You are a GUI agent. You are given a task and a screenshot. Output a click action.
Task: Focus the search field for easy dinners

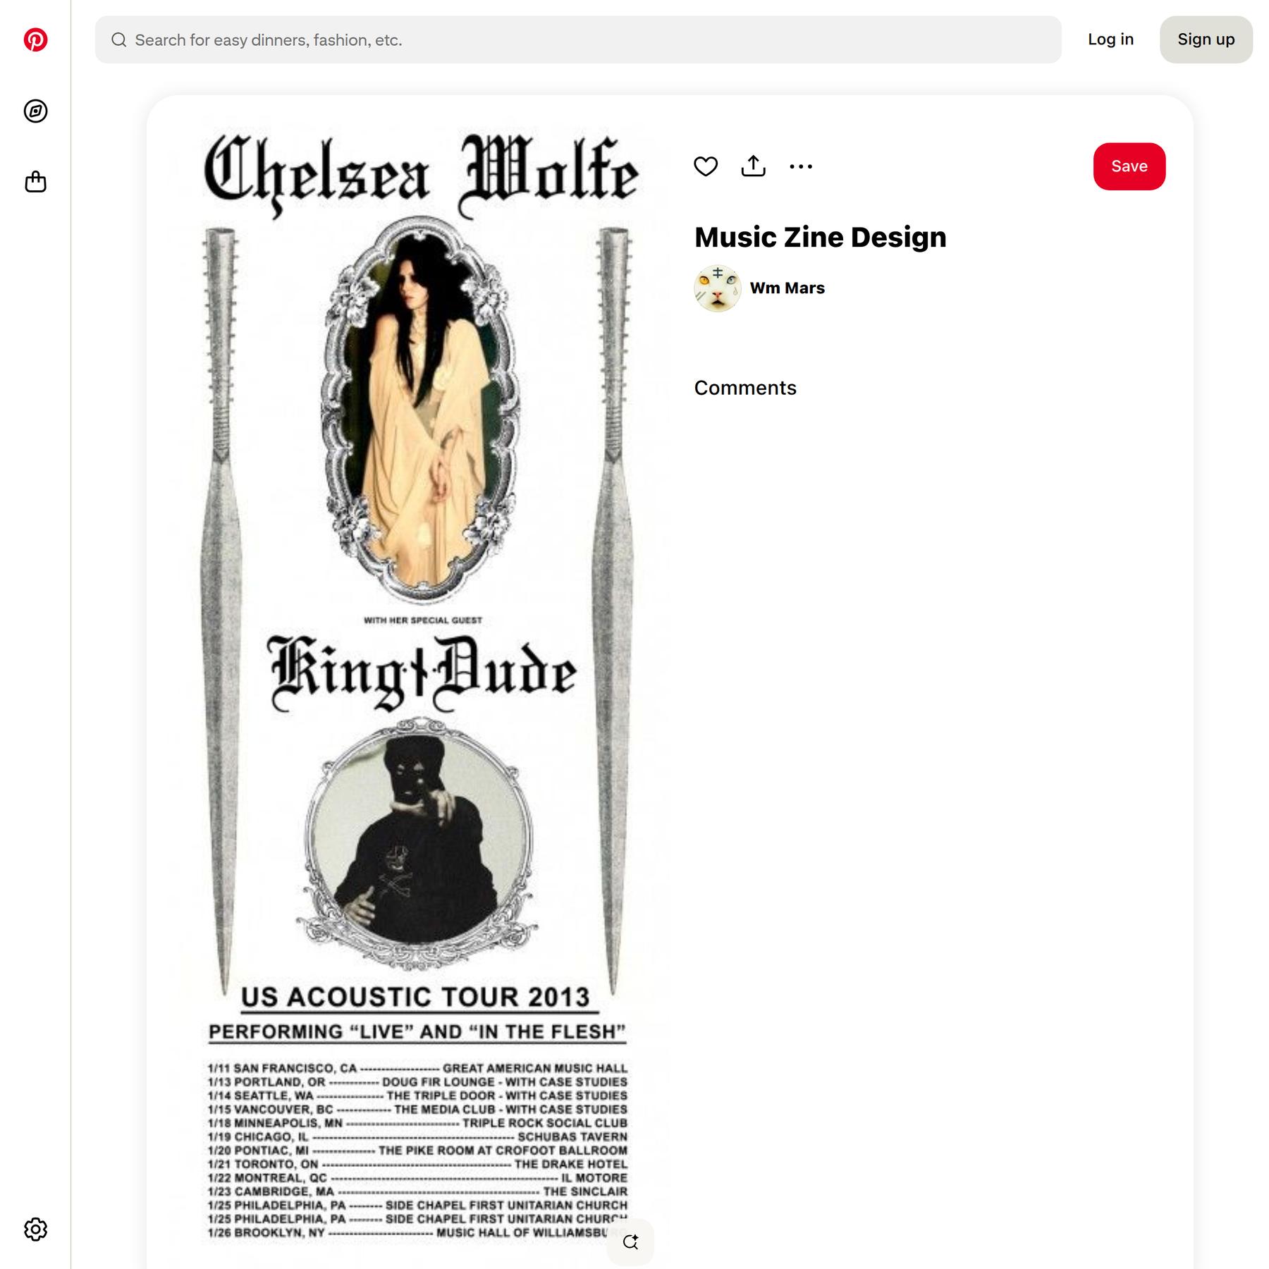(x=578, y=39)
